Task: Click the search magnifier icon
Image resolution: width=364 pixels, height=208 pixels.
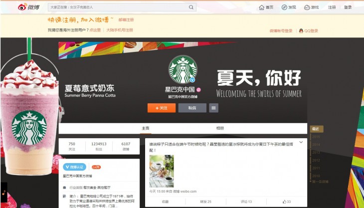Action: [x=191, y=7]
